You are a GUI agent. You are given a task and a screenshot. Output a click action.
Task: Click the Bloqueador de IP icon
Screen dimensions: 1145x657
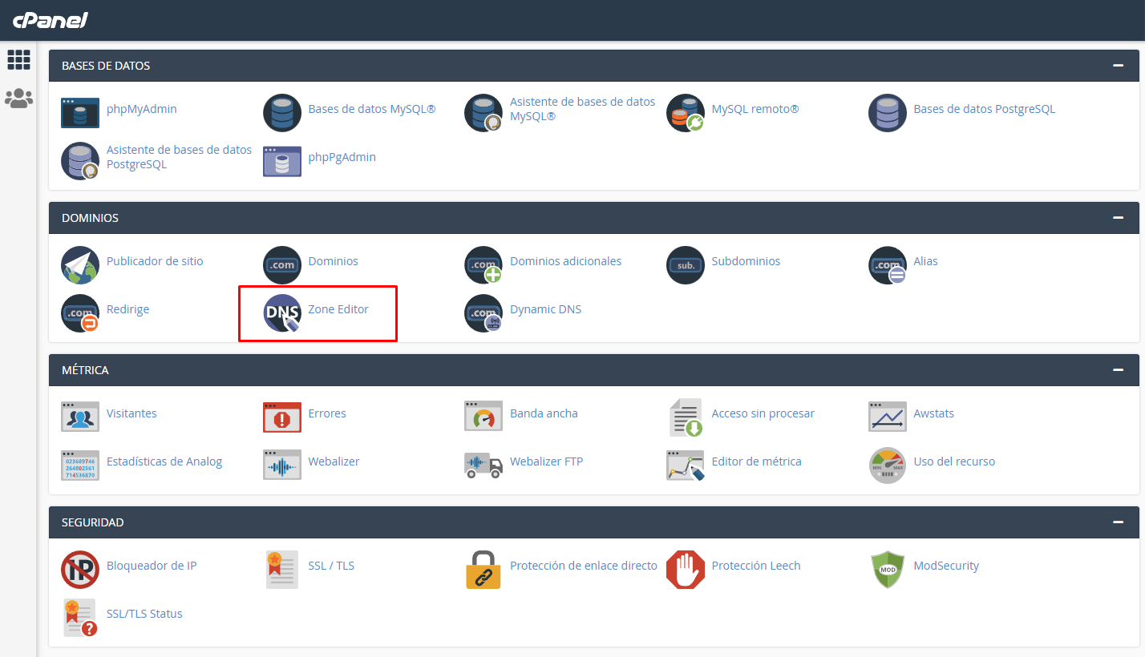click(x=80, y=570)
